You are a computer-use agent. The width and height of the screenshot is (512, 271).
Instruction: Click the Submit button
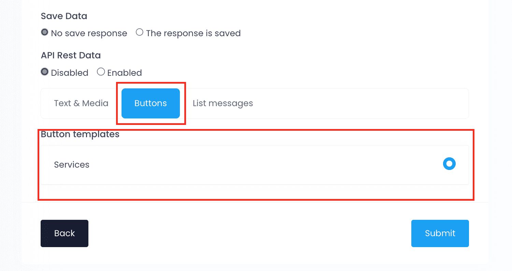click(440, 233)
